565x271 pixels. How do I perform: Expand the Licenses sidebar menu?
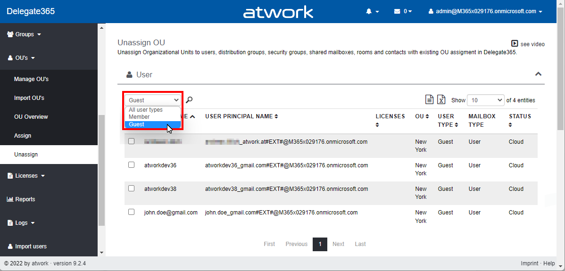pyautogui.click(x=26, y=176)
